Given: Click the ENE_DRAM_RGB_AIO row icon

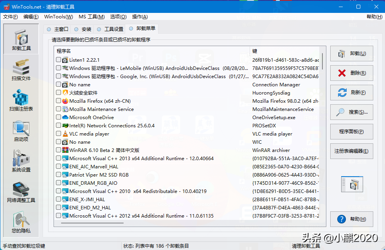Looking at the screenshot, I should point(65,183).
